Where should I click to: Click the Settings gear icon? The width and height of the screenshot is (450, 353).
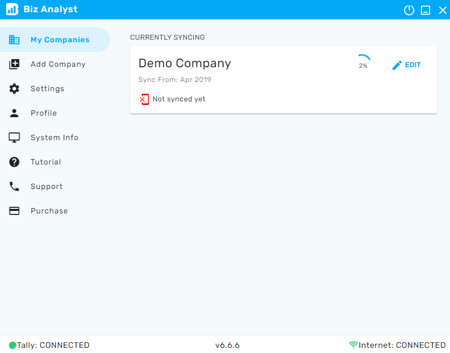[x=14, y=89]
